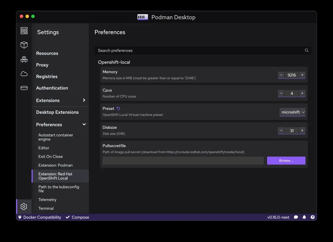Open Proxy settings page

click(x=42, y=65)
